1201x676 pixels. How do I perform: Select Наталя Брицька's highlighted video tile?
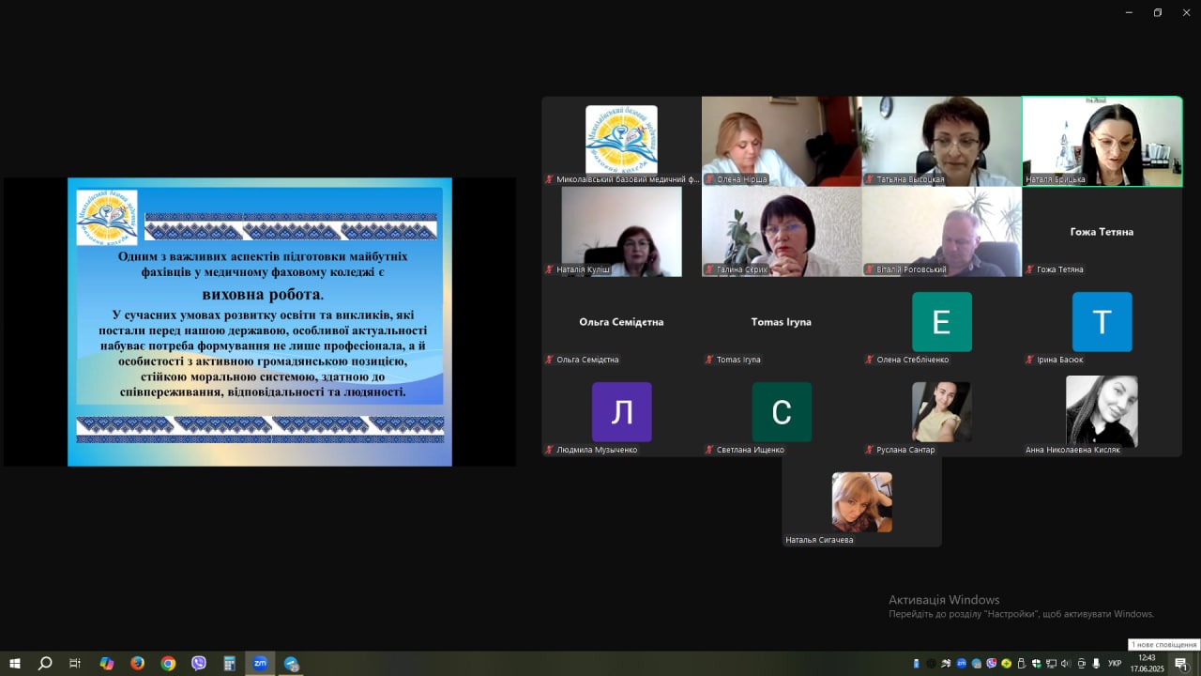pos(1102,141)
